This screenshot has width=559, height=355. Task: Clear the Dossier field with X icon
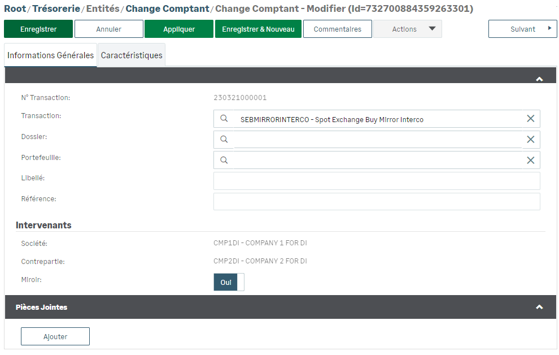tap(530, 140)
